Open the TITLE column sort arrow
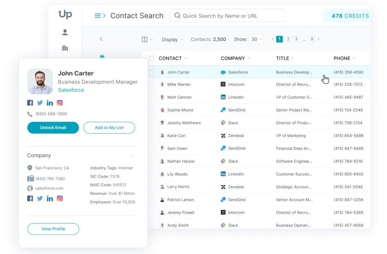The image size is (387, 254). coord(293,58)
